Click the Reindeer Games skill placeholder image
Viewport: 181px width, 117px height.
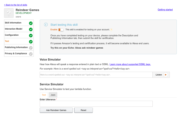pos(9,13)
